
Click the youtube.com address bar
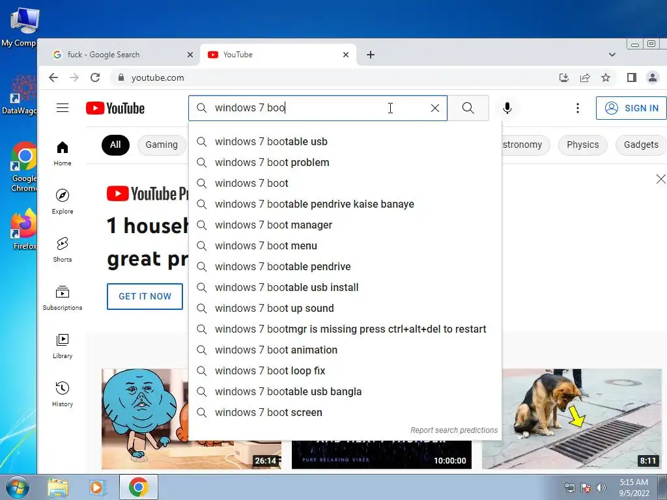(332, 77)
